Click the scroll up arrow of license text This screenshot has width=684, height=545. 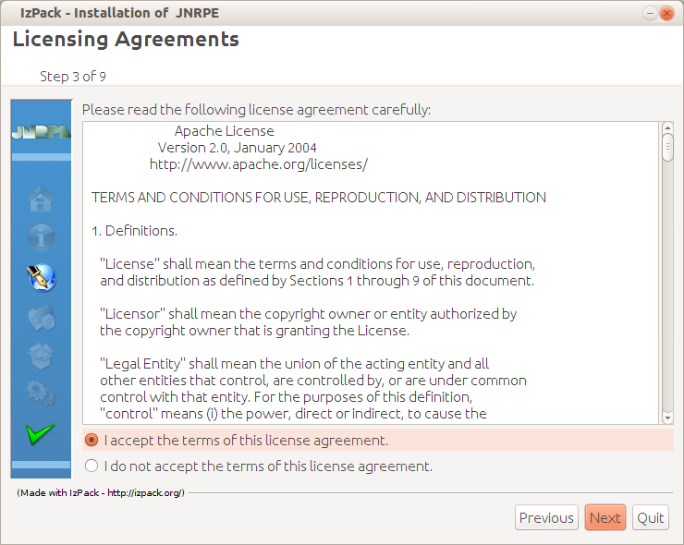point(667,127)
